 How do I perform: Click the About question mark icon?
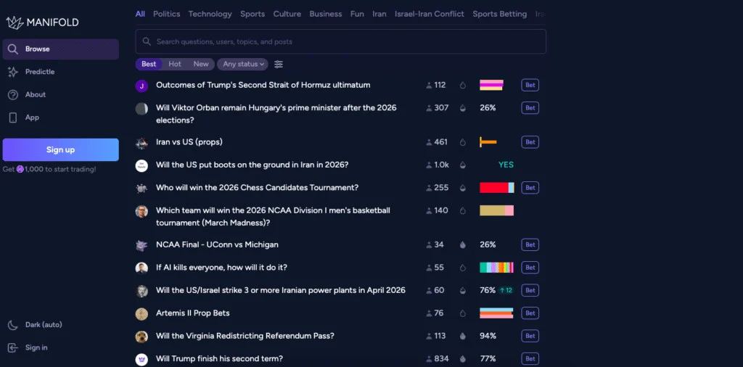pyautogui.click(x=13, y=95)
